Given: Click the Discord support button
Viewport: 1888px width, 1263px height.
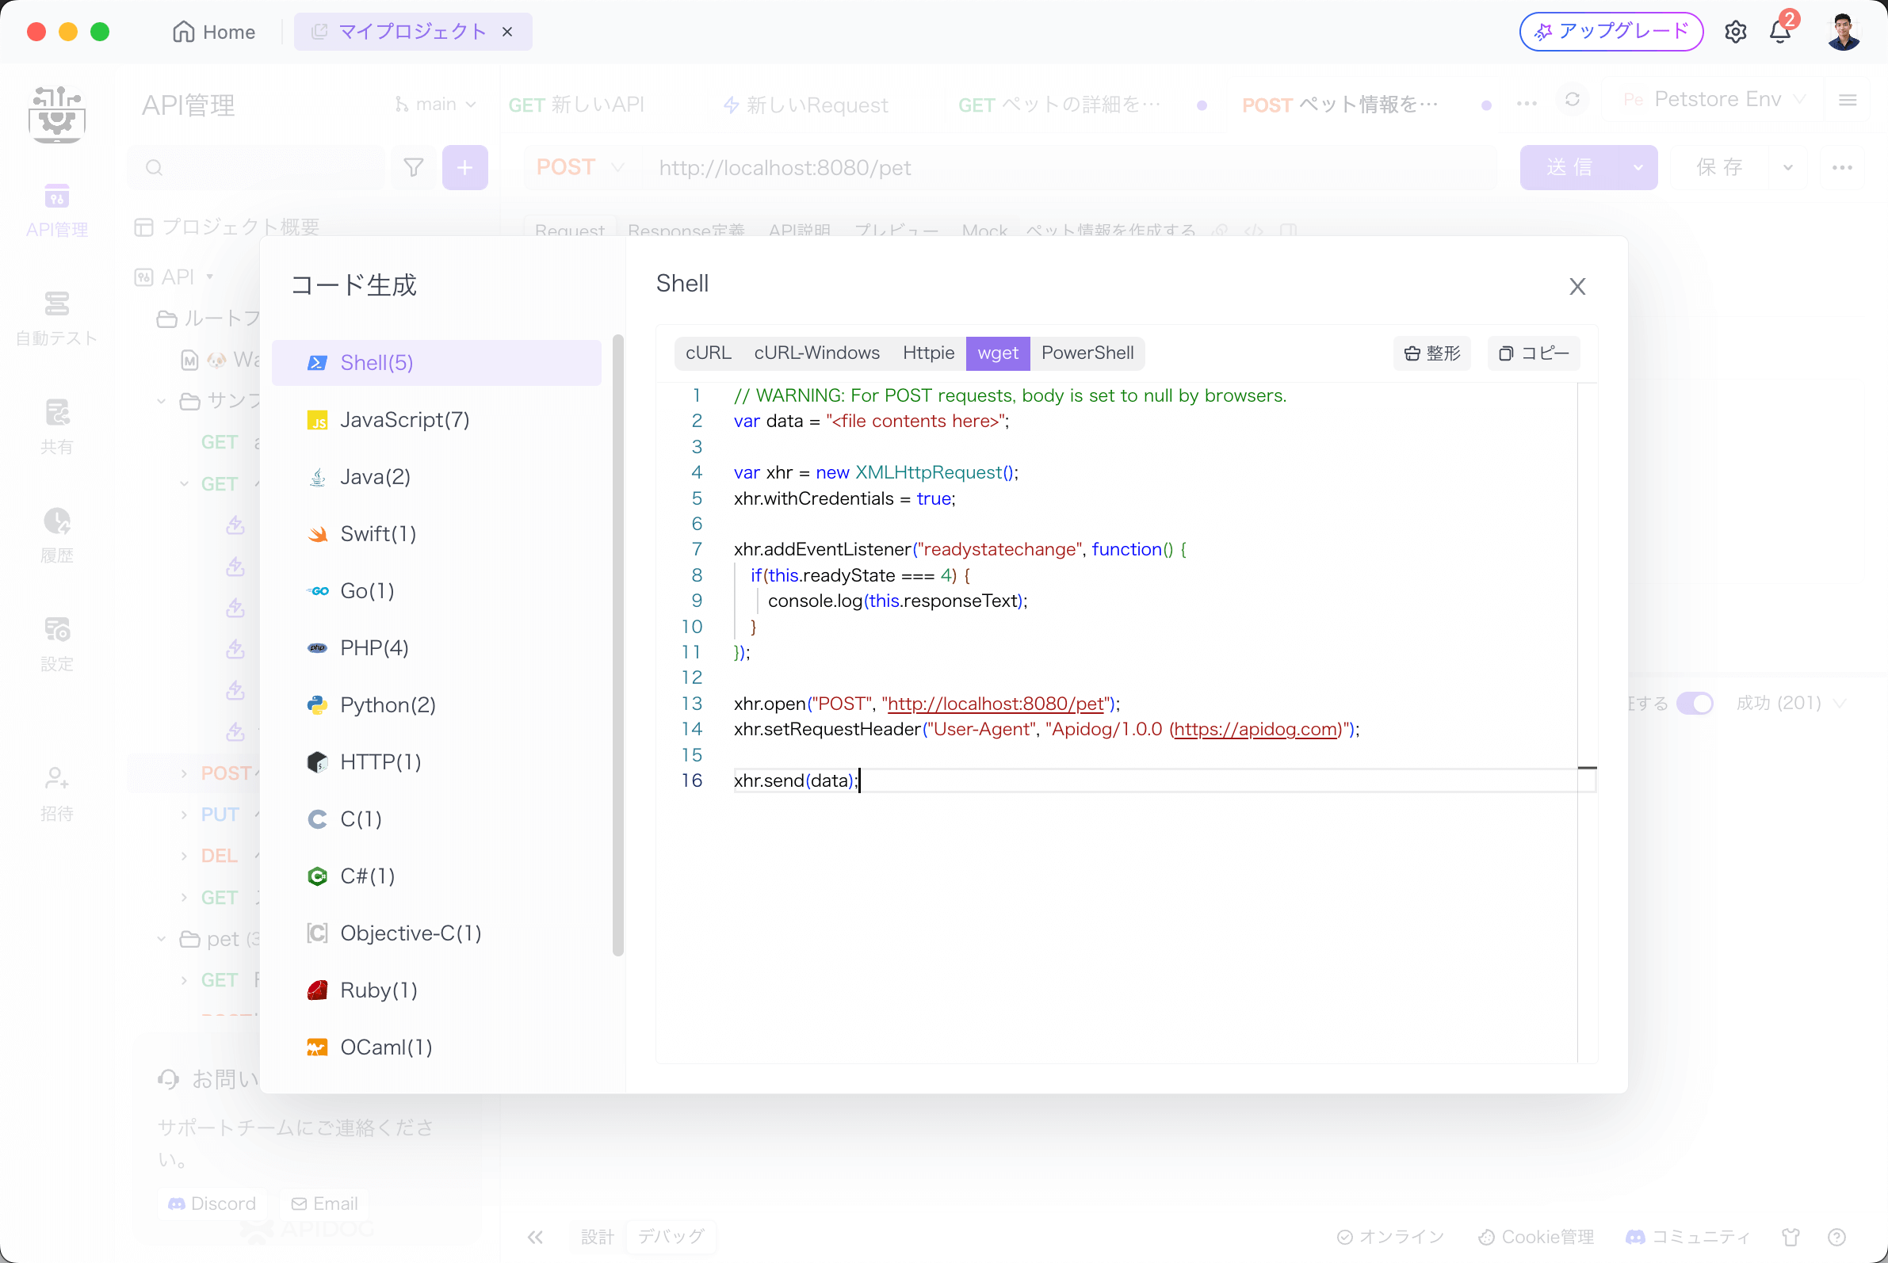Looking at the screenshot, I should tap(212, 1203).
